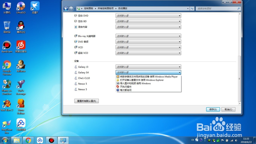This screenshot has height=144, width=256.
Task: Open Chrome from the taskbar
Action: tap(28, 140)
